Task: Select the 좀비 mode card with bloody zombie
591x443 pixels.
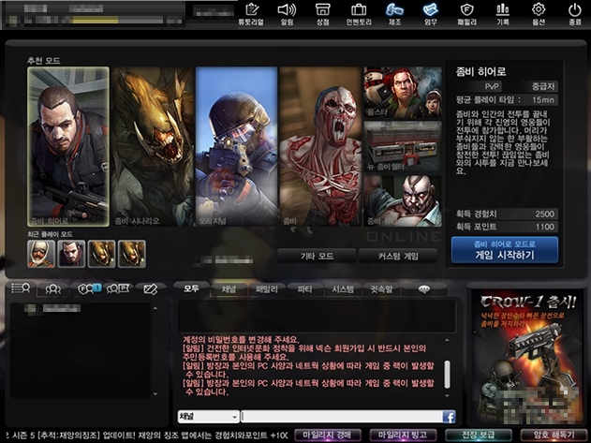Action: pos(320,147)
